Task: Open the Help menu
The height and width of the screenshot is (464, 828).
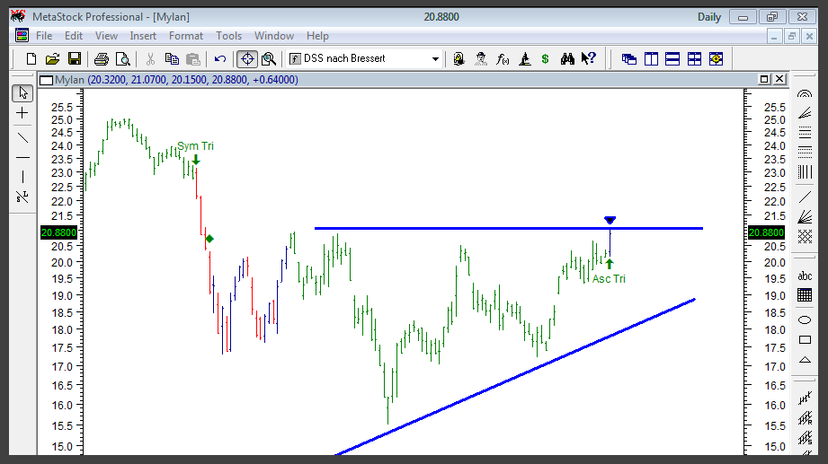Action: tap(317, 36)
